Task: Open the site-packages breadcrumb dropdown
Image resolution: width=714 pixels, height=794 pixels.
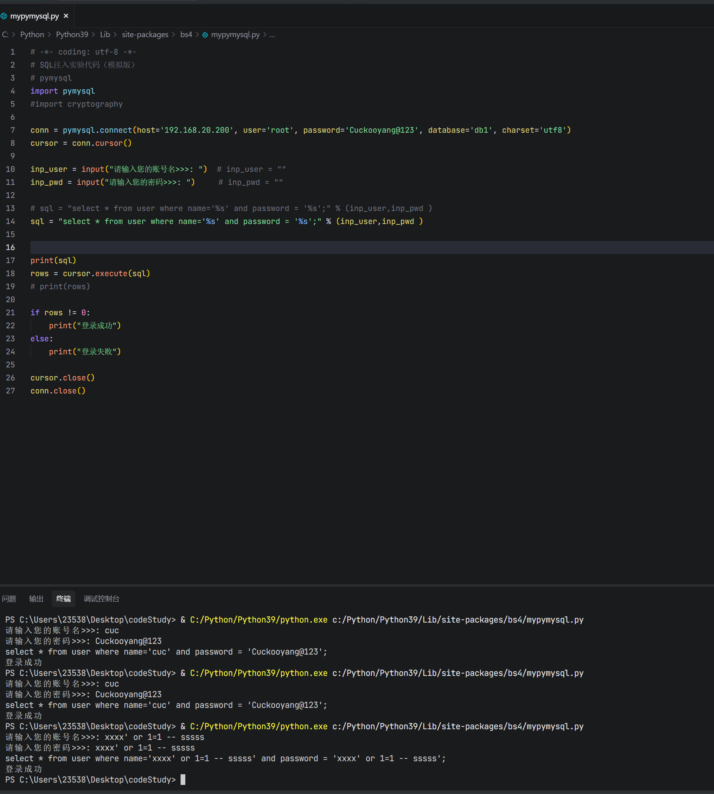Action: pos(145,35)
